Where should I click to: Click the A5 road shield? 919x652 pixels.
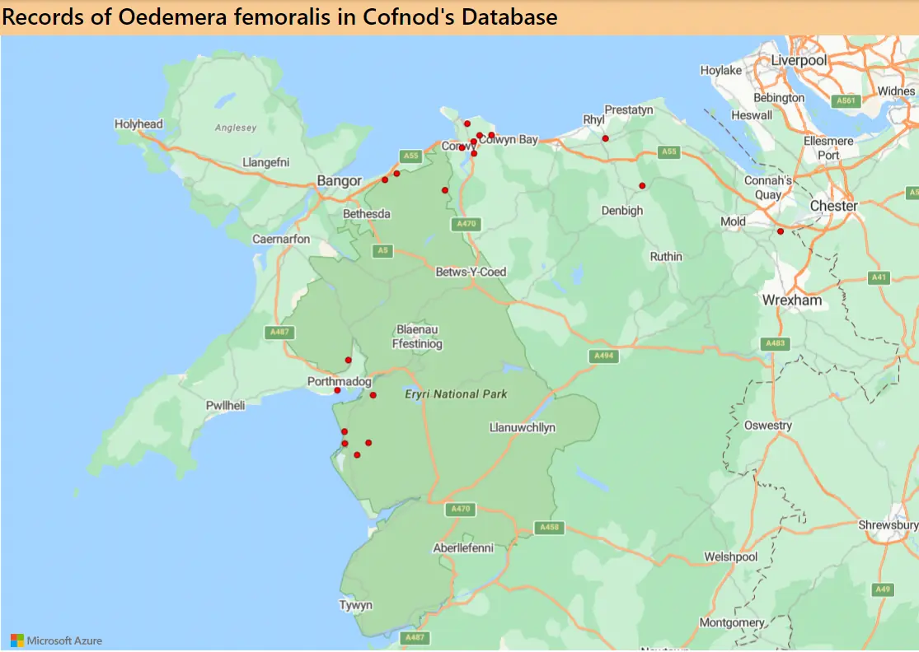pyautogui.click(x=381, y=250)
